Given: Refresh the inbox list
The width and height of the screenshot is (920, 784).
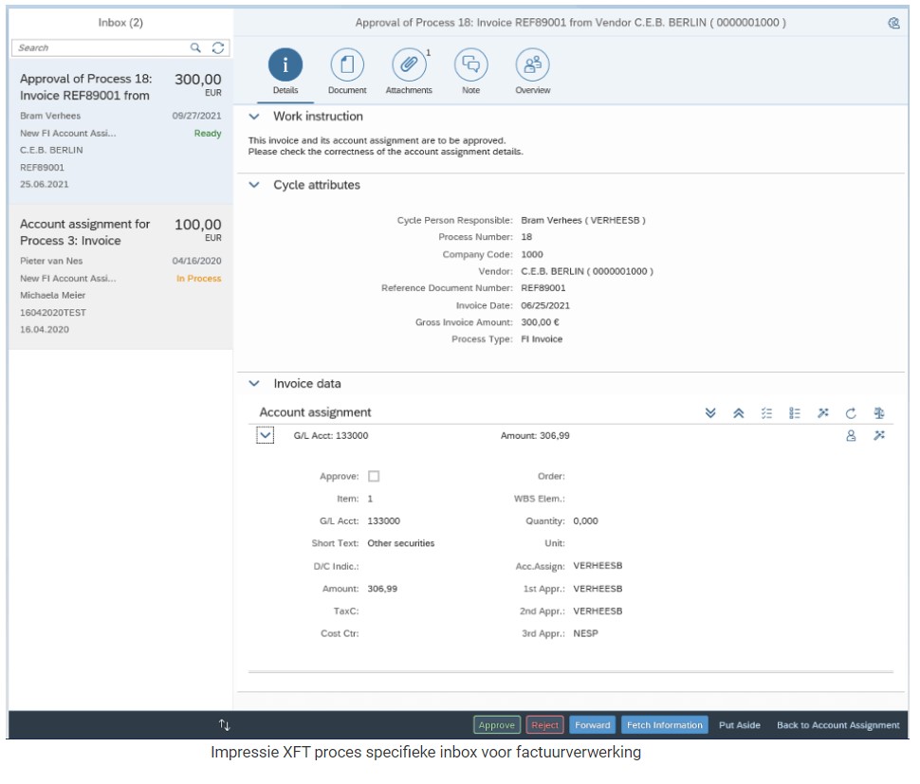Looking at the screenshot, I should tap(218, 47).
